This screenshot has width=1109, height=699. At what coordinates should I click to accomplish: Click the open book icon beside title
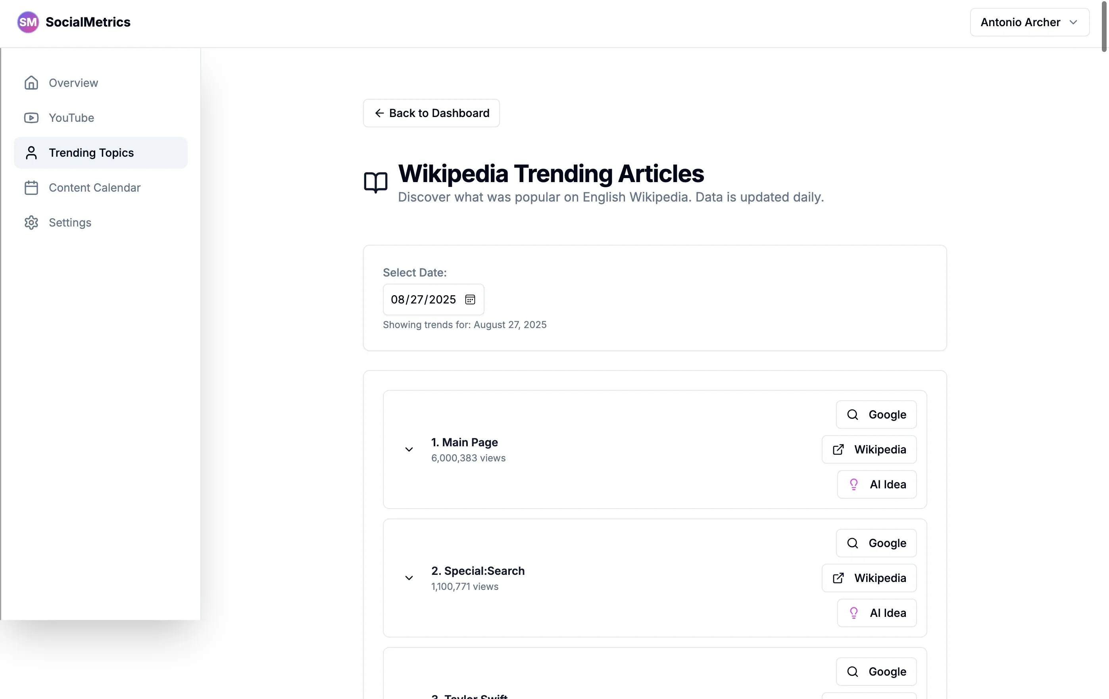click(375, 182)
